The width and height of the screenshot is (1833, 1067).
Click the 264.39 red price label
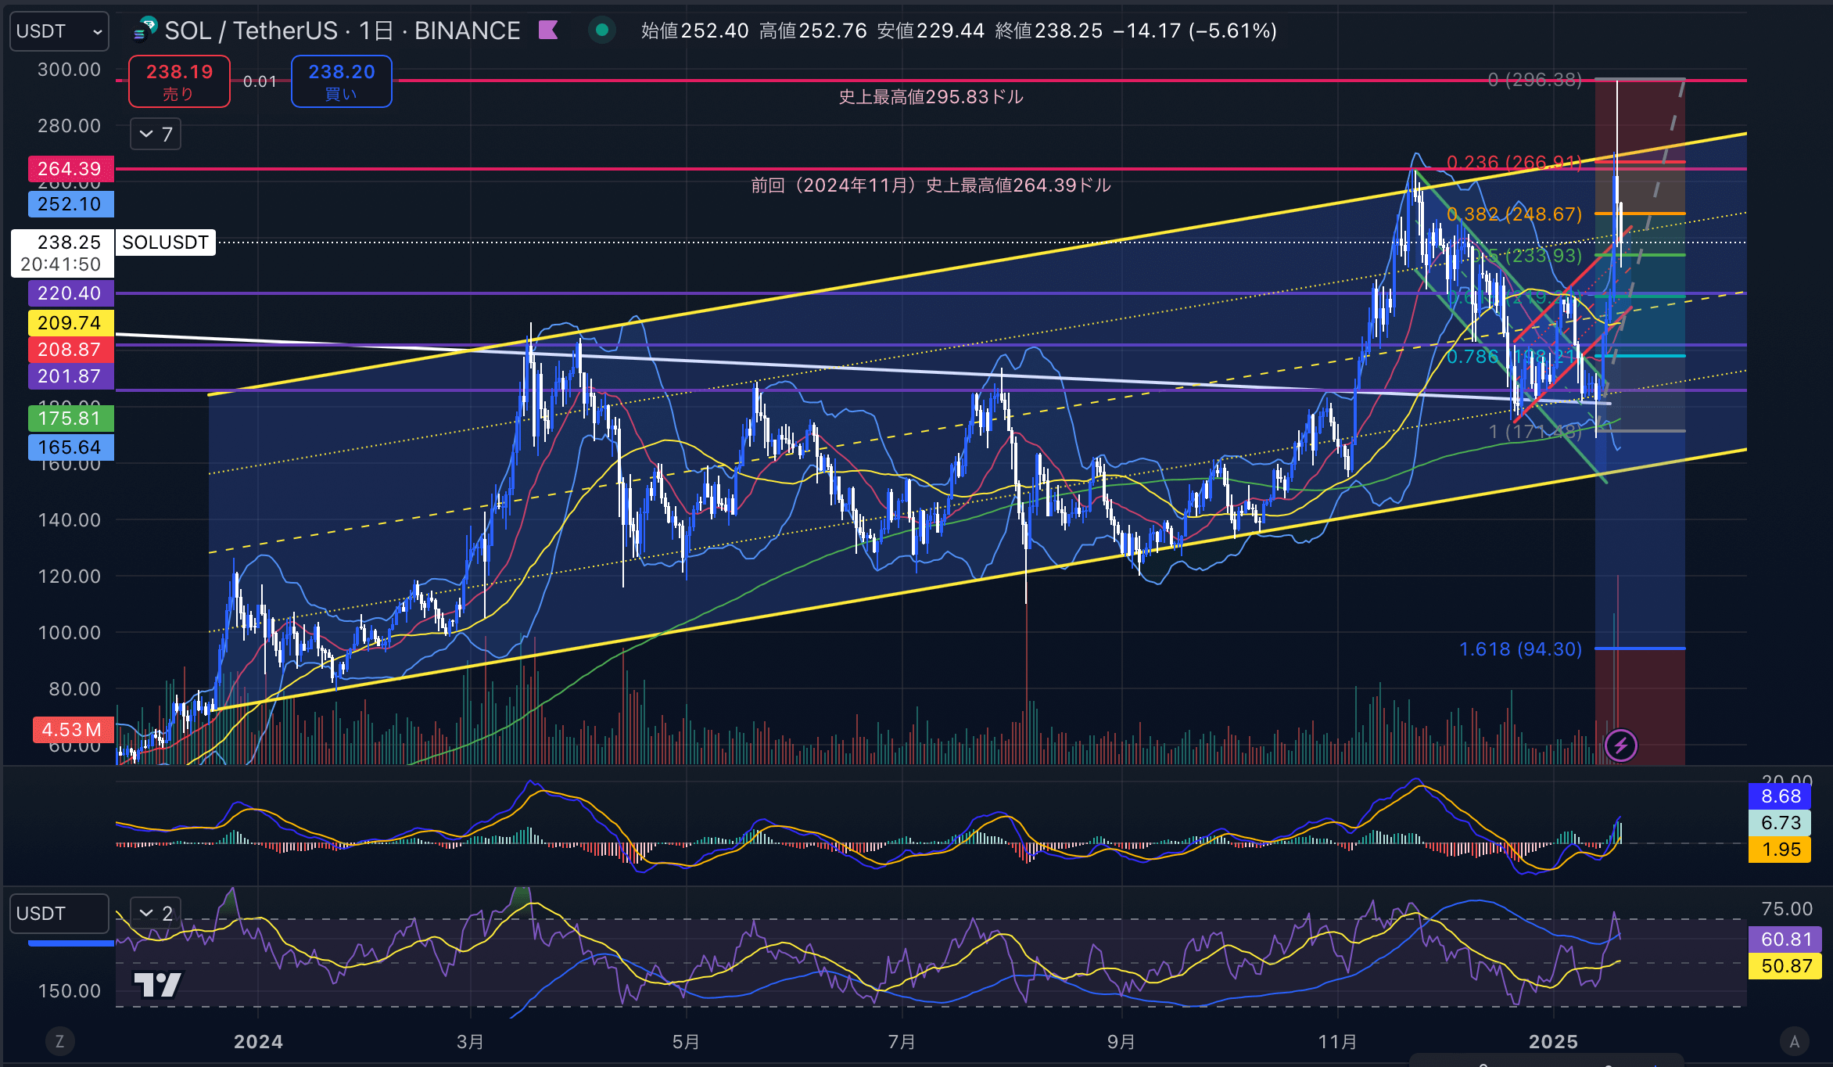click(x=70, y=168)
